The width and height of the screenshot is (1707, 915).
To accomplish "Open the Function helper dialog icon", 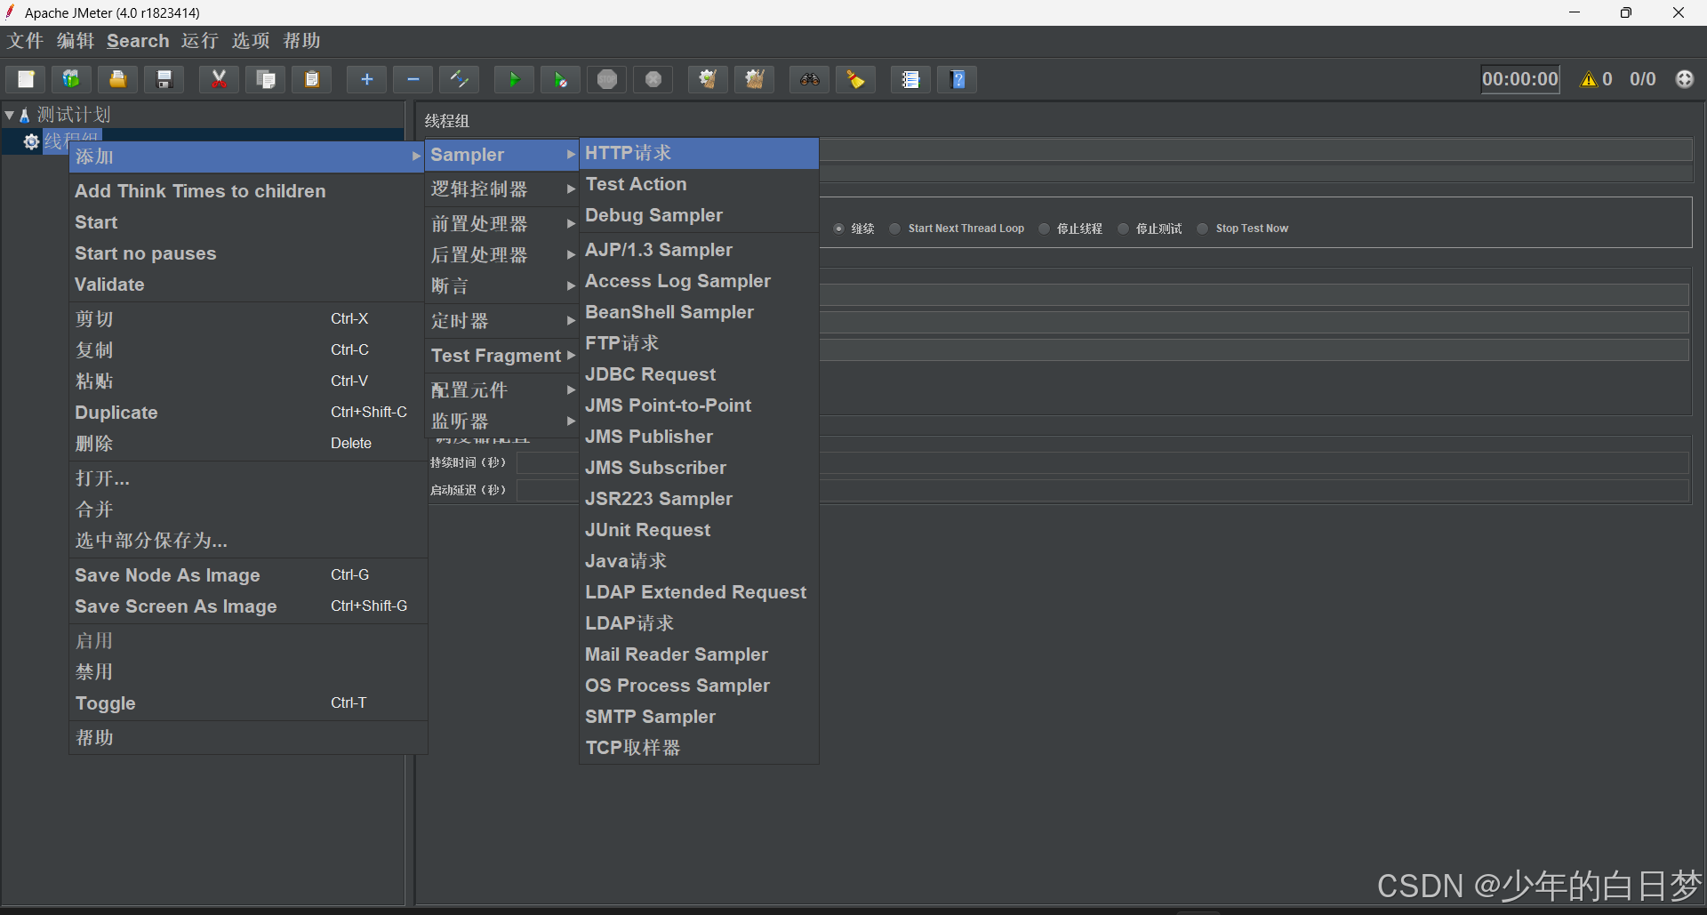I will pyautogui.click(x=910, y=79).
